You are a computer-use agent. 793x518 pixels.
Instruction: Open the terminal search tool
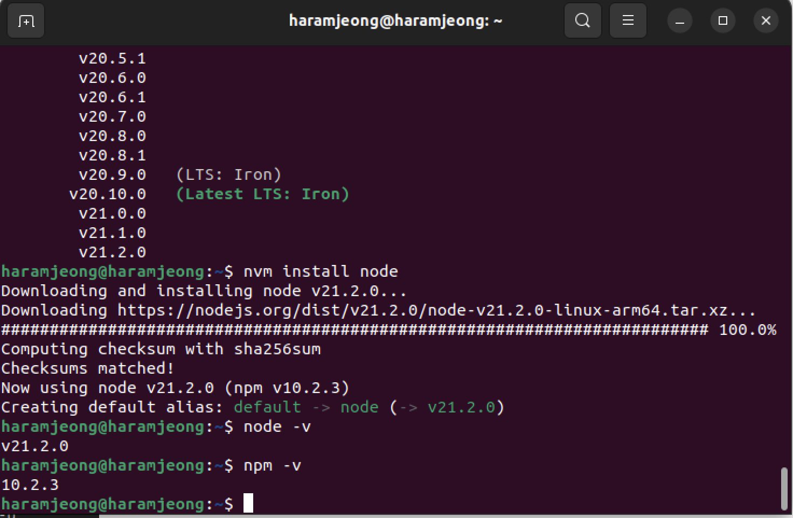pos(582,21)
